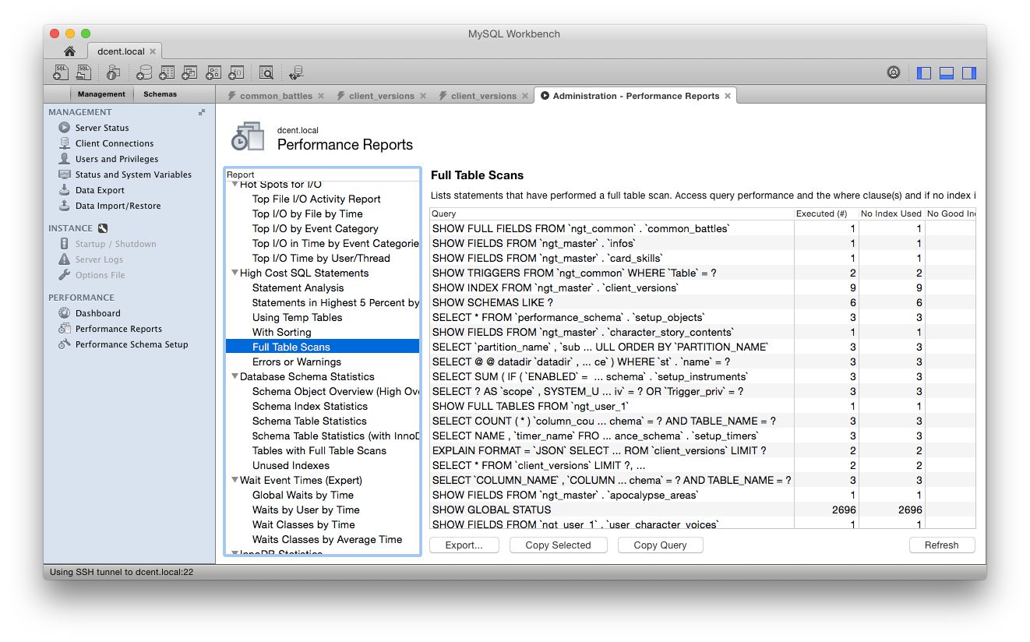Select Tables with Full Table Scans

point(319,450)
